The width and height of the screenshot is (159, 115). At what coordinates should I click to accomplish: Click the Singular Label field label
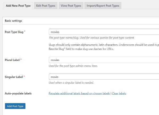[14, 77]
